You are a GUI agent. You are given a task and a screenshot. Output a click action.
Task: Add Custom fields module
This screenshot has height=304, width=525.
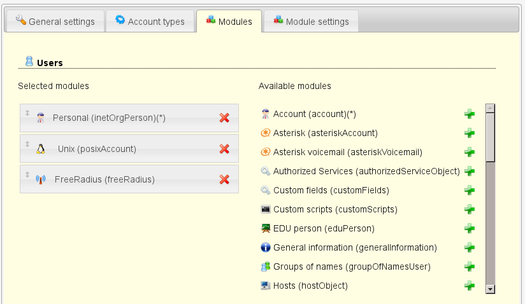coord(470,190)
